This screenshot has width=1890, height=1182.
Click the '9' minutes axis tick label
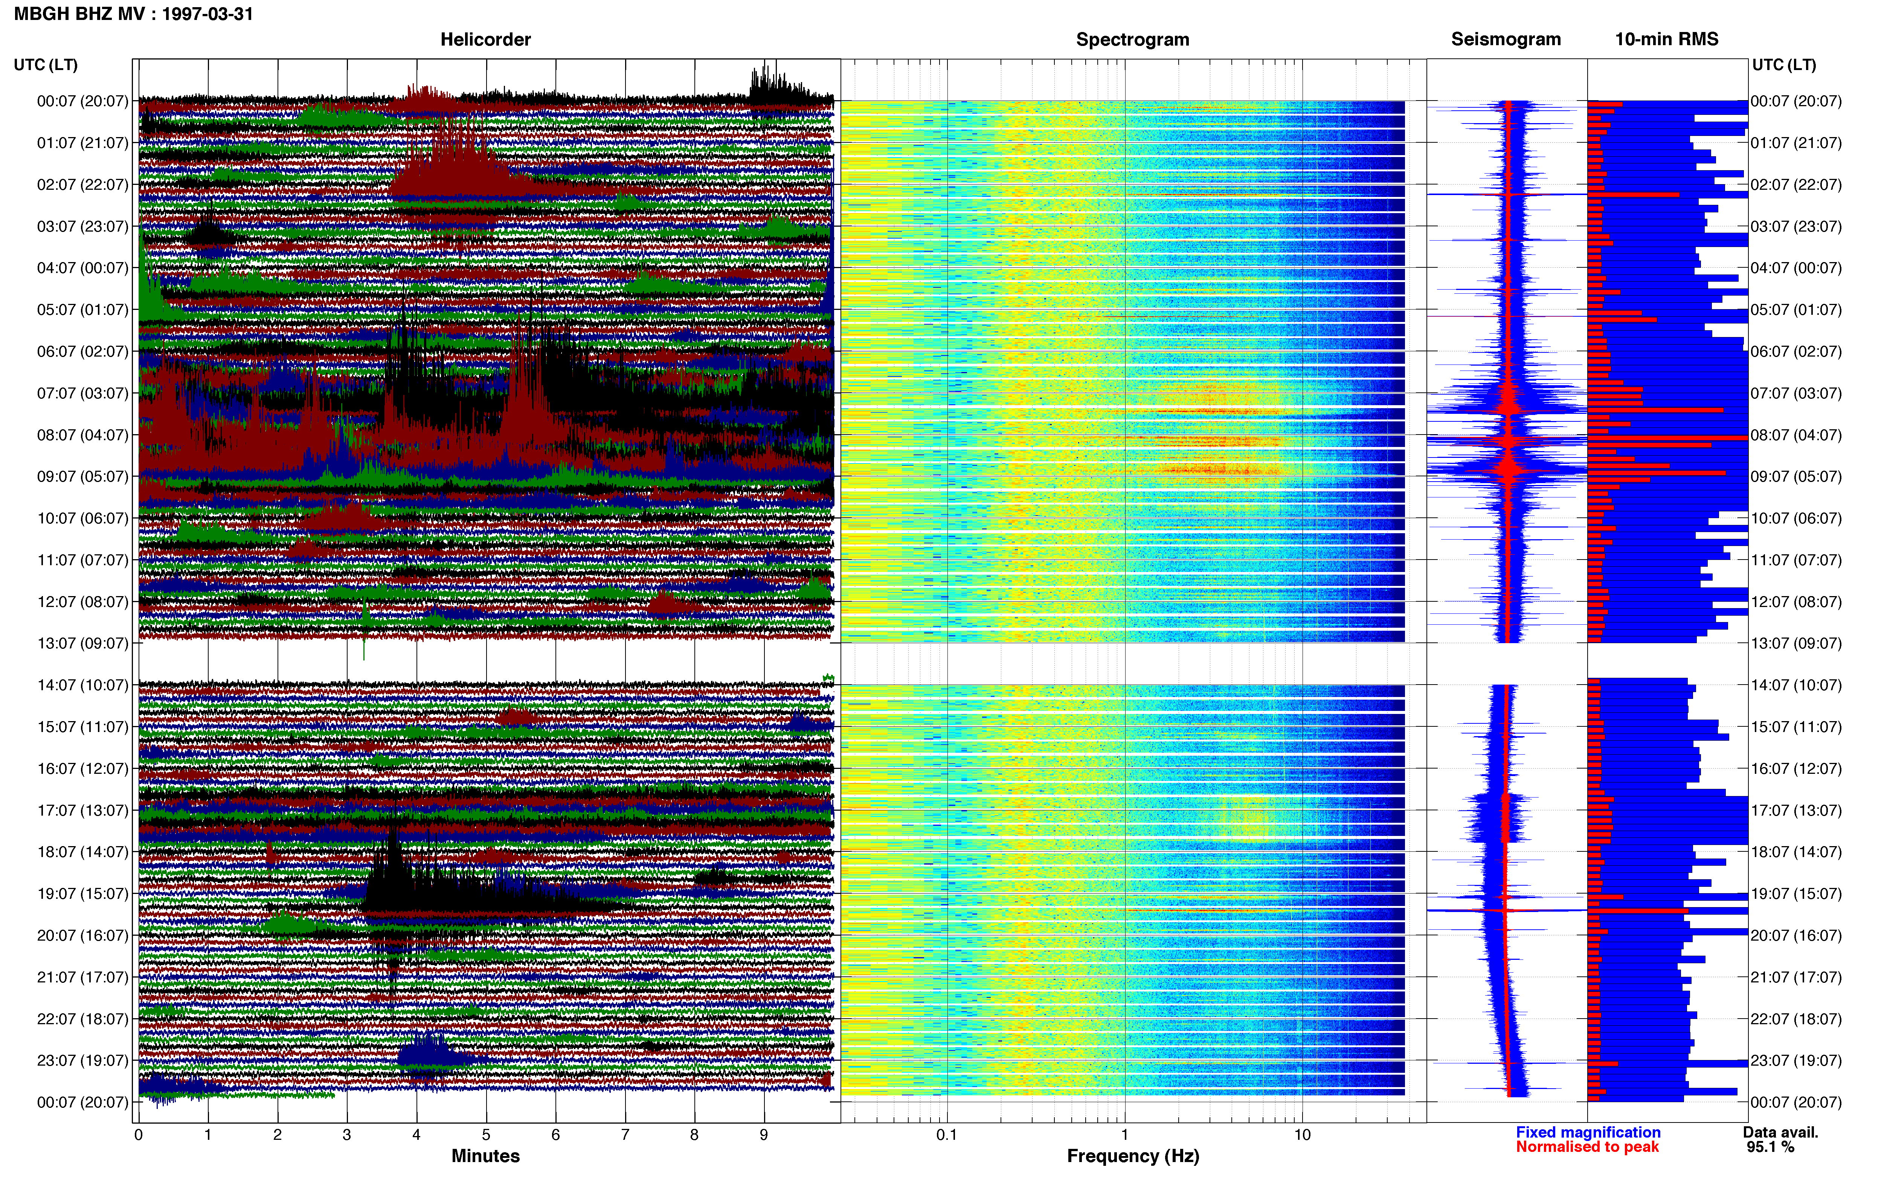click(764, 1134)
